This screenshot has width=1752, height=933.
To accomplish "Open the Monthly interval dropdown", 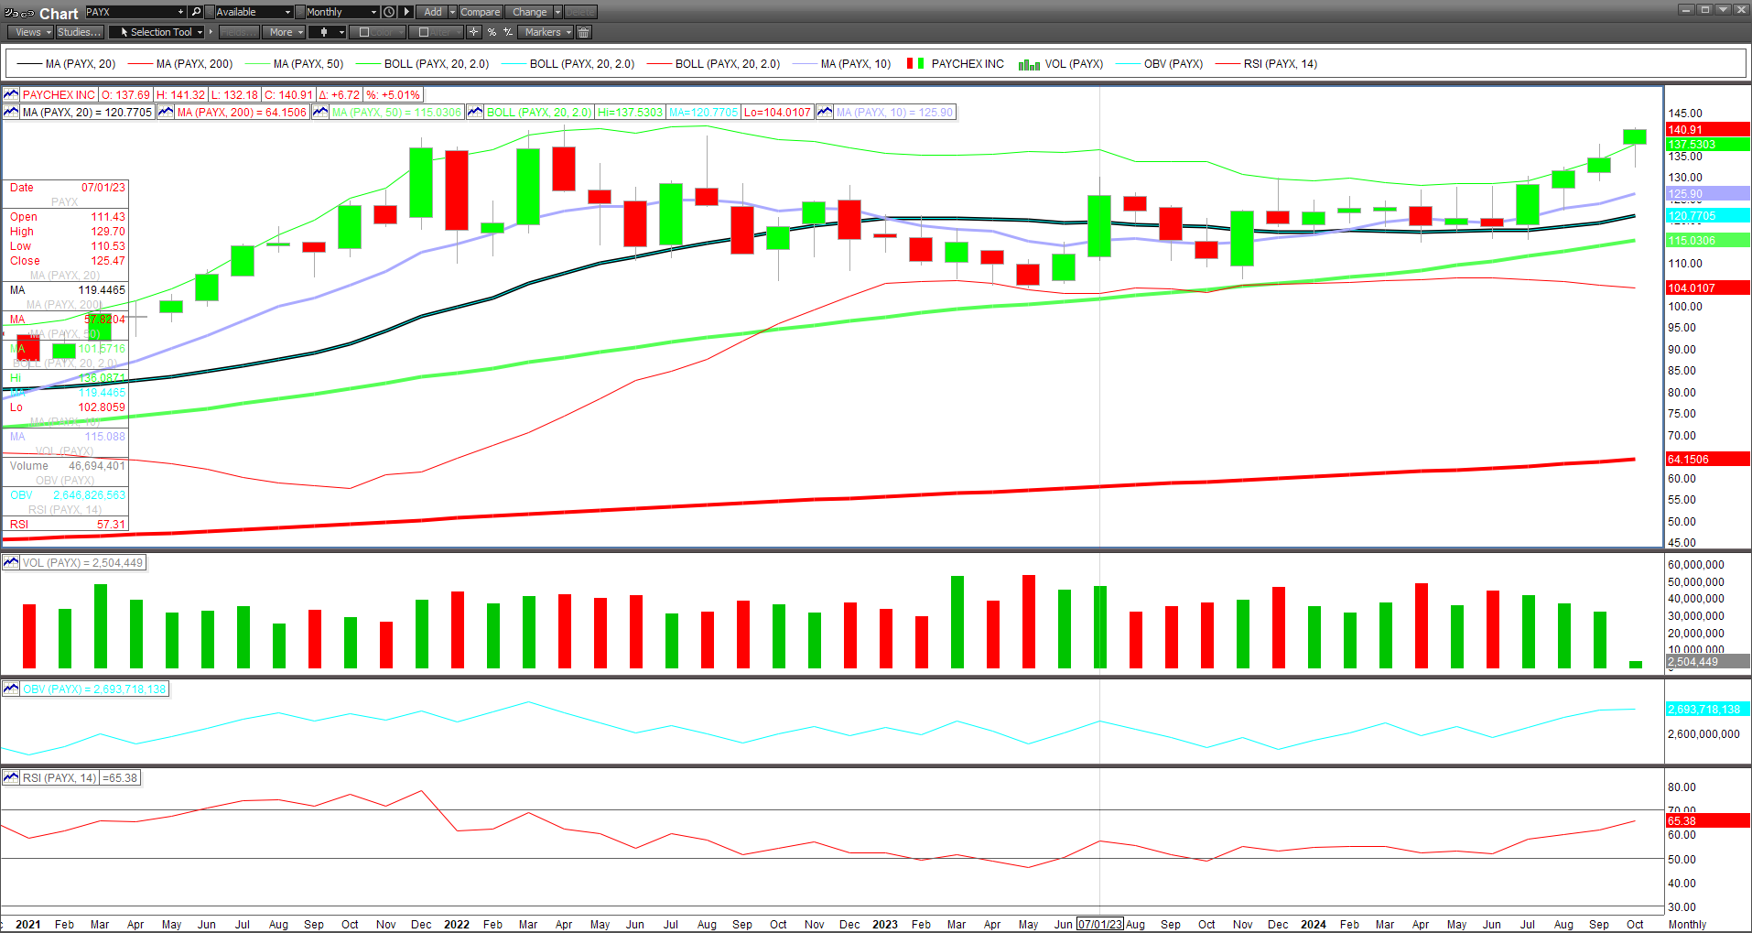I will (x=341, y=12).
